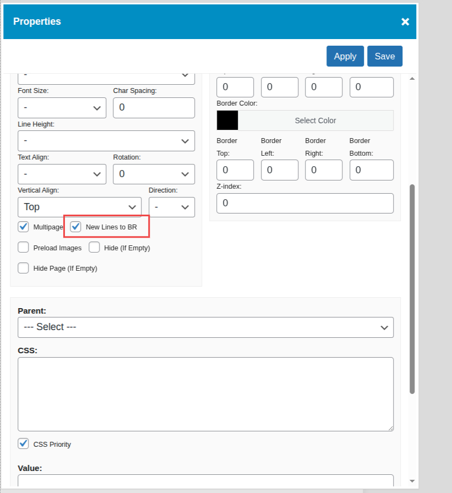
Task: Open the Vertical Align dropdown showing Top
Action: coord(79,207)
